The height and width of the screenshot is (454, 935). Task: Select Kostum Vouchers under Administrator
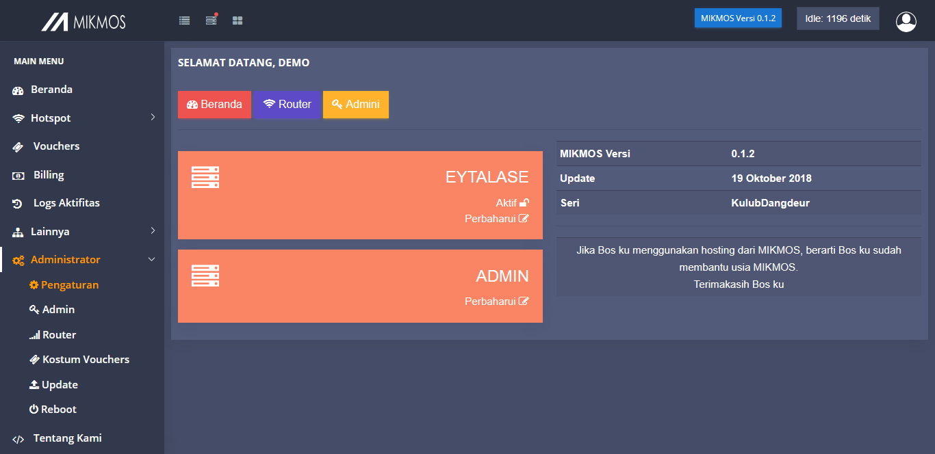(86, 360)
